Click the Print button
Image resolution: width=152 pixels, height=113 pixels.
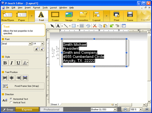[116, 16]
